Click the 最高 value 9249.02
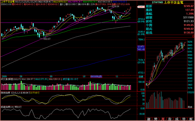Screen dimensions: 195x121 click(188, 29)
